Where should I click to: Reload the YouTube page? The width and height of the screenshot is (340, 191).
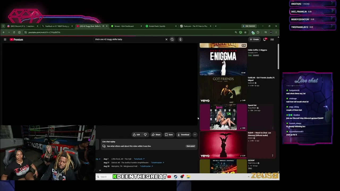(14, 32)
